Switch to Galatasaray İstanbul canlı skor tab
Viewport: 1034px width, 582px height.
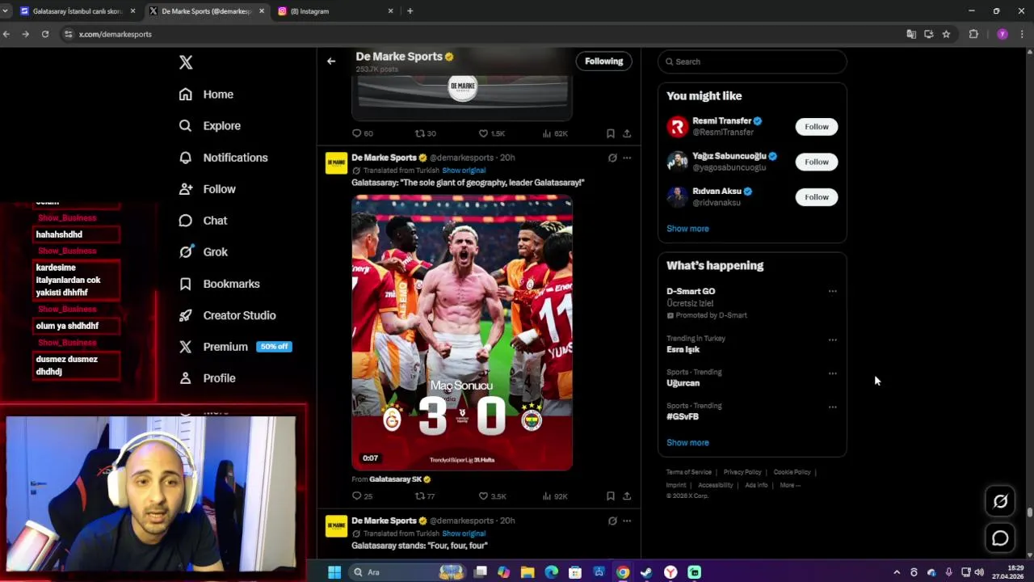(x=77, y=11)
